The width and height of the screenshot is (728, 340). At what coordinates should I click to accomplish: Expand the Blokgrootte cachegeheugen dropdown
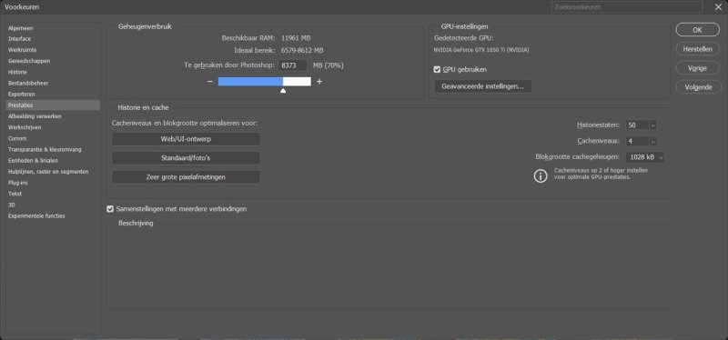click(x=645, y=157)
